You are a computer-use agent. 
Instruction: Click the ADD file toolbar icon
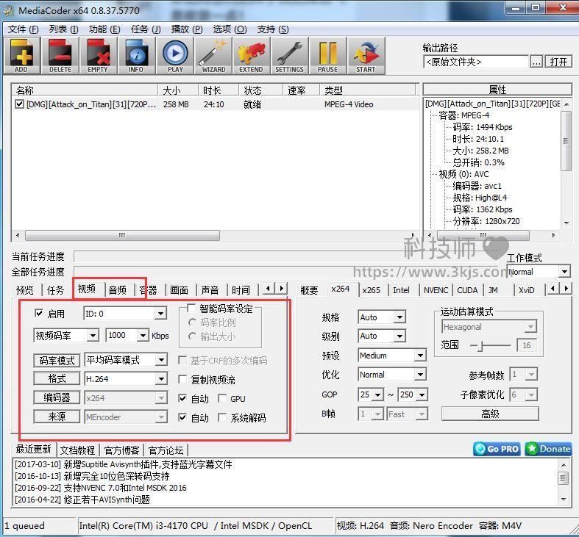[x=22, y=56]
